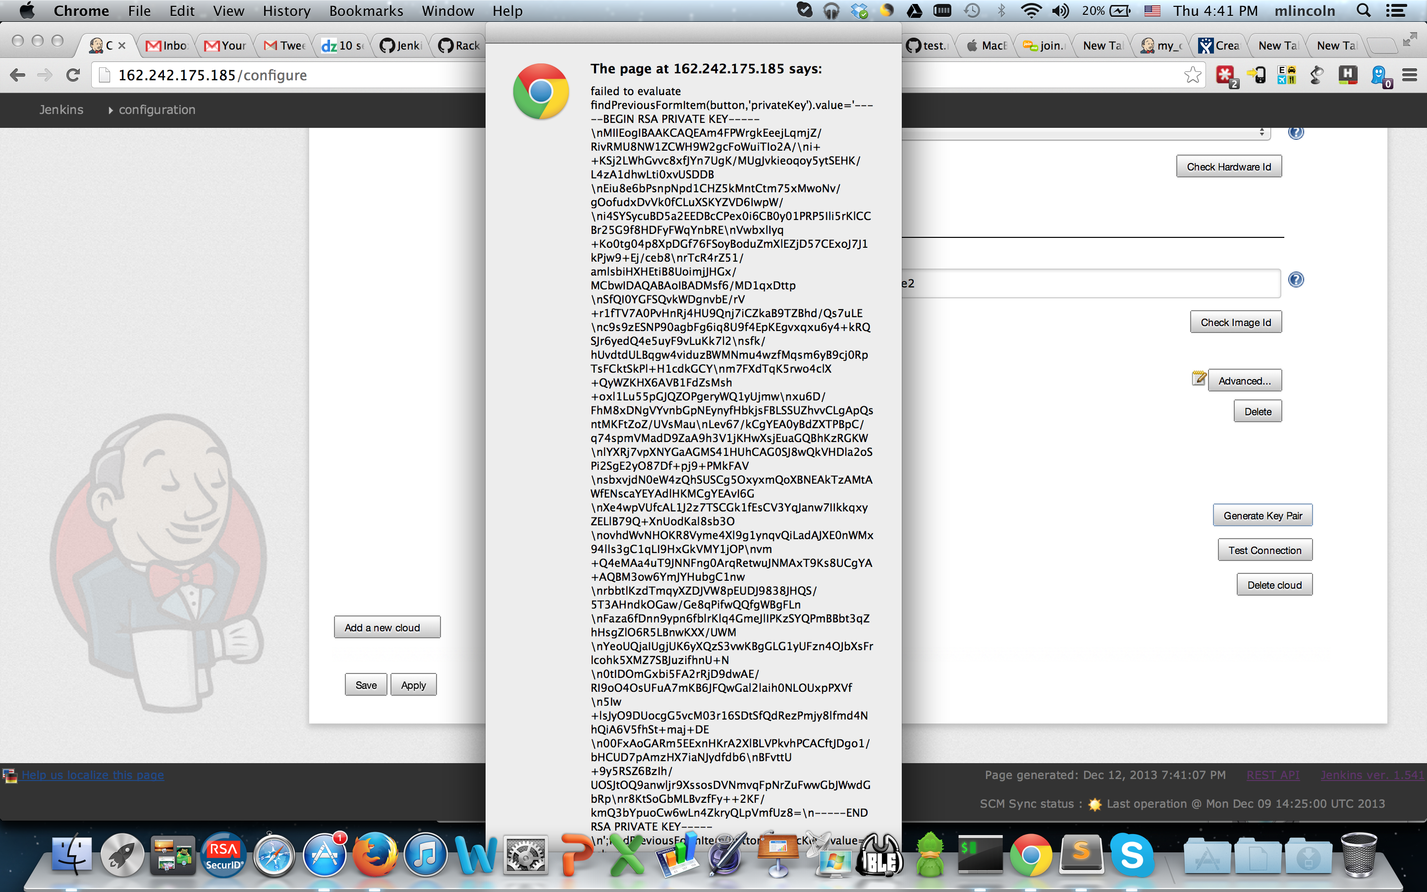
Task: Open the REST API link
Action: (x=1272, y=775)
